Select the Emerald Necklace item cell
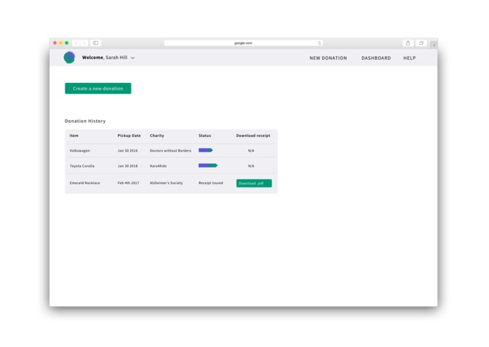 point(85,183)
